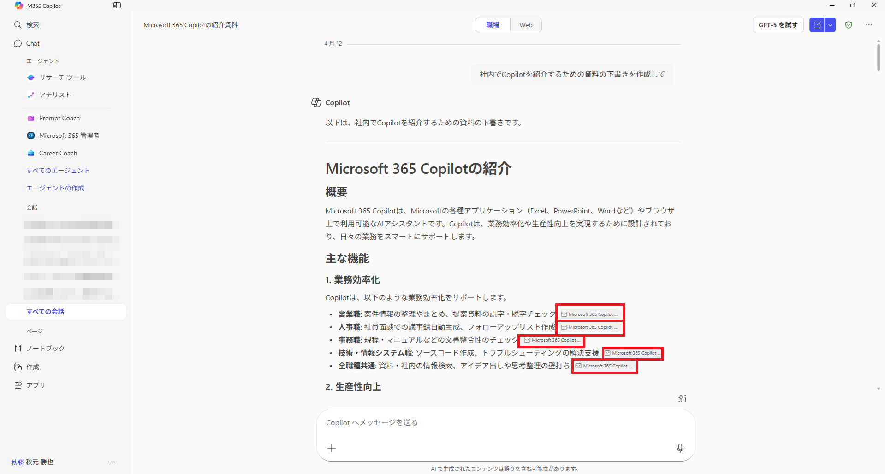Focus the Copilot へメッセージを送る input box
Viewport: 885px width, 474px height.
point(505,422)
